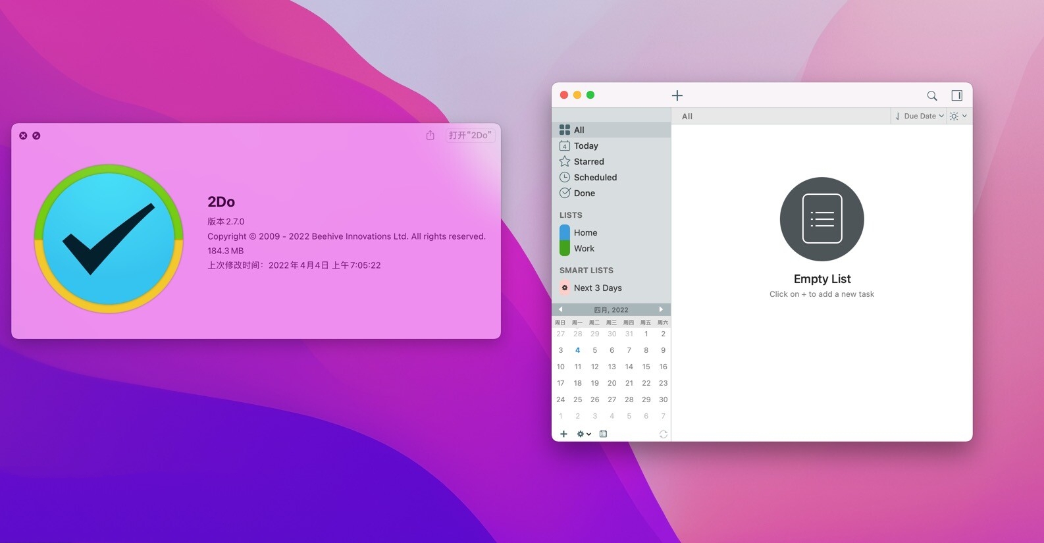Click the SMART LISTS section header
Image resolution: width=1044 pixels, height=543 pixels.
pyautogui.click(x=586, y=271)
